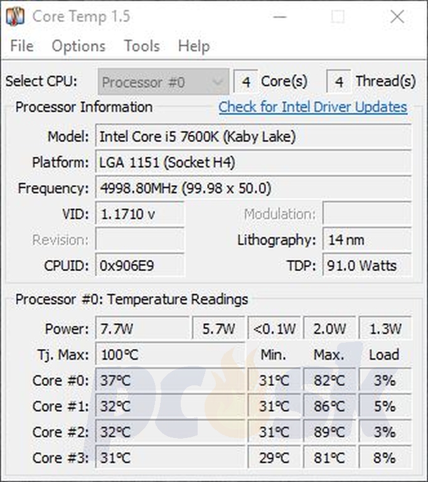Click Core #1 max temperature 86°C
Image resolution: width=428 pixels, height=482 pixels.
click(329, 407)
